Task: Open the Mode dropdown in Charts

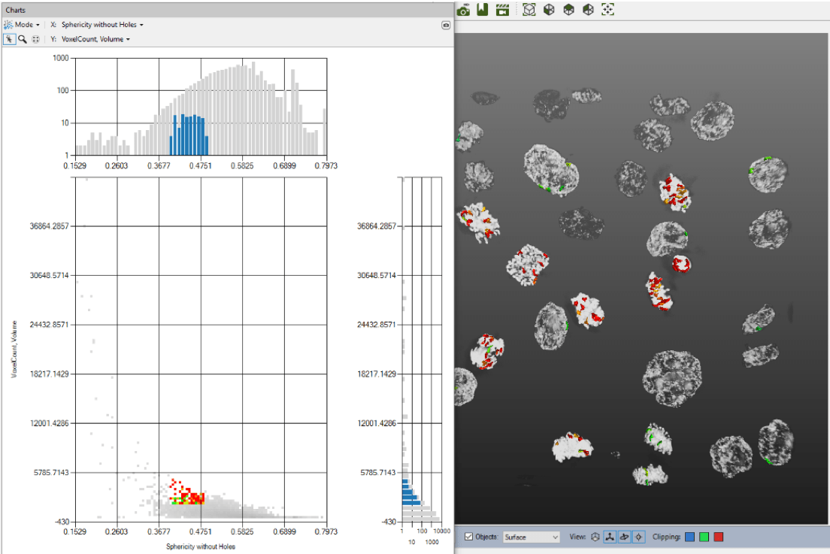Action: click(23, 25)
